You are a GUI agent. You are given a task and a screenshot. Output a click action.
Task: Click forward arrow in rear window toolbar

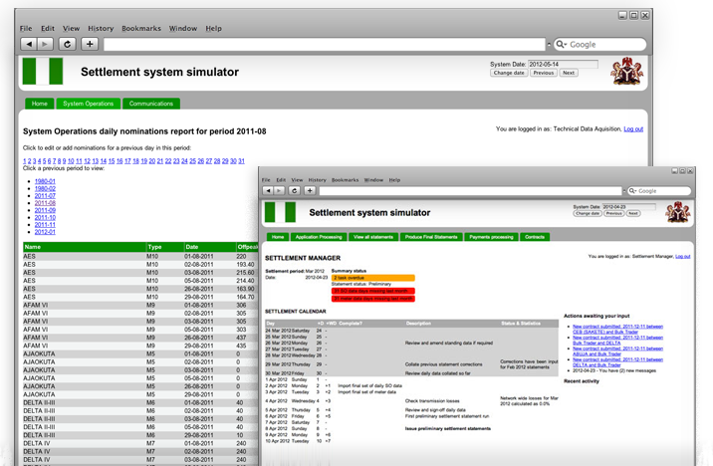click(45, 44)
